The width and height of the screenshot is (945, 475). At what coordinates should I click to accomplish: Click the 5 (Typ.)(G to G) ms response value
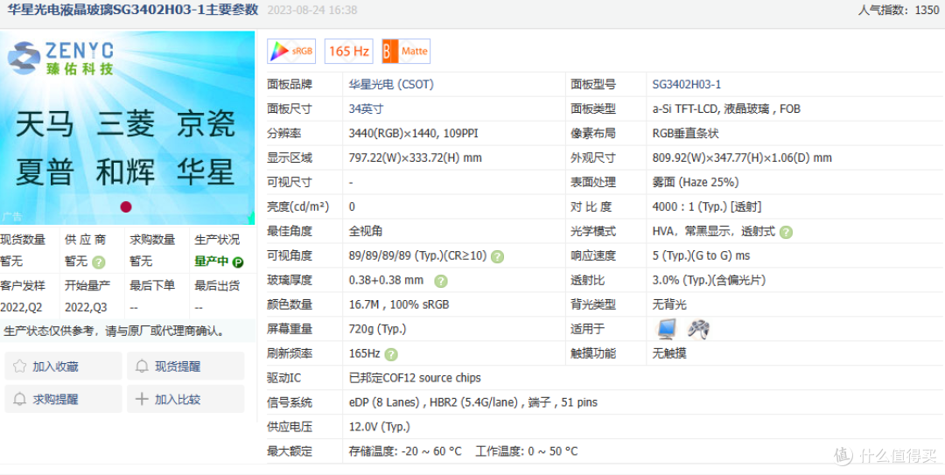pos(701,256)
